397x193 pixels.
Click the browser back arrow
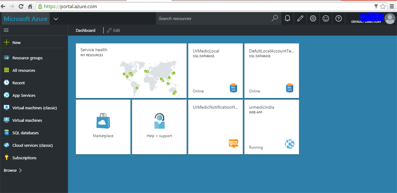[3, 6]
